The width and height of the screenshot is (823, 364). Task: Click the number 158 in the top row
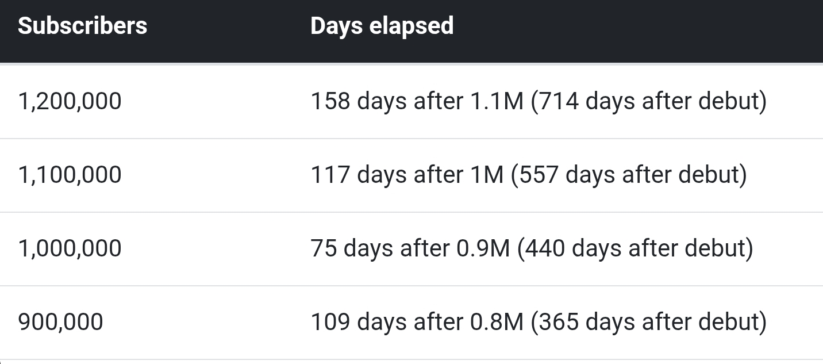330,102
